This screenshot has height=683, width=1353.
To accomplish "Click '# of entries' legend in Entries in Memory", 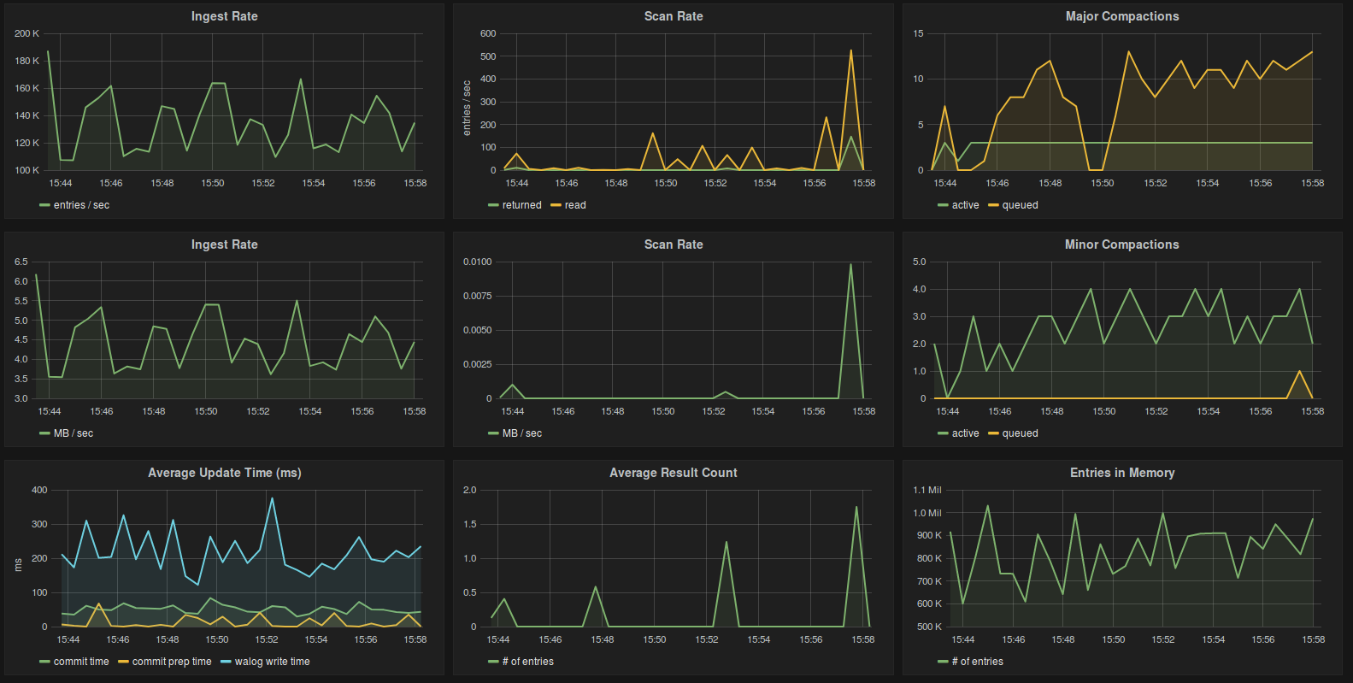I will pos(977,662).
